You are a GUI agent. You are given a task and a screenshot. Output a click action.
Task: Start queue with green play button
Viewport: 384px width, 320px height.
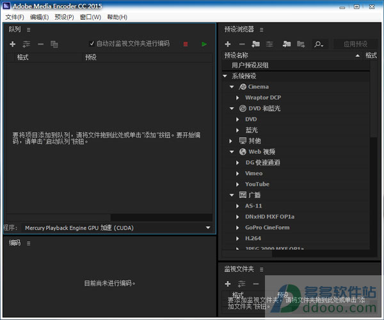point(204,44)
